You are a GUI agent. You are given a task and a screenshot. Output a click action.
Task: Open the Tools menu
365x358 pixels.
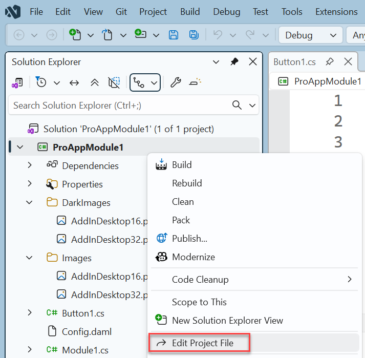(x=292, y=12)
